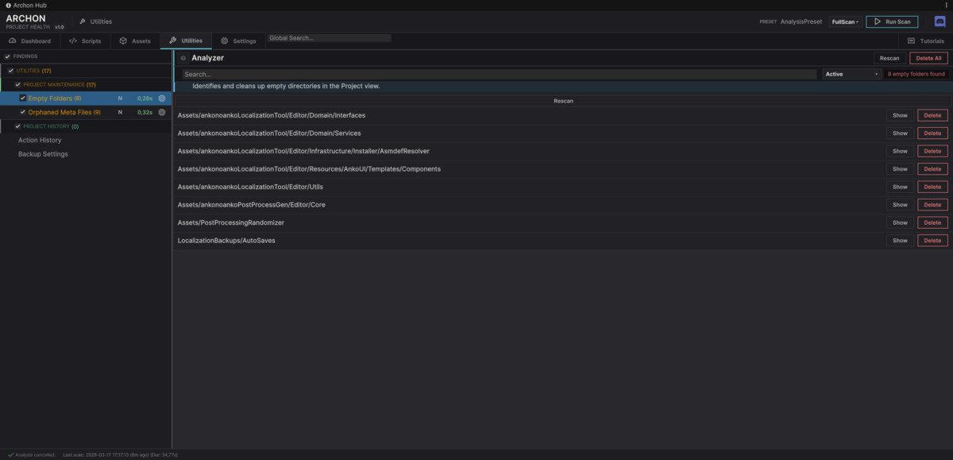Show the PostProcessingRandomizer folder
Image resolution: width=953 pixels, height=460 pixels.
pyautogui.click(x=900, y=222)
